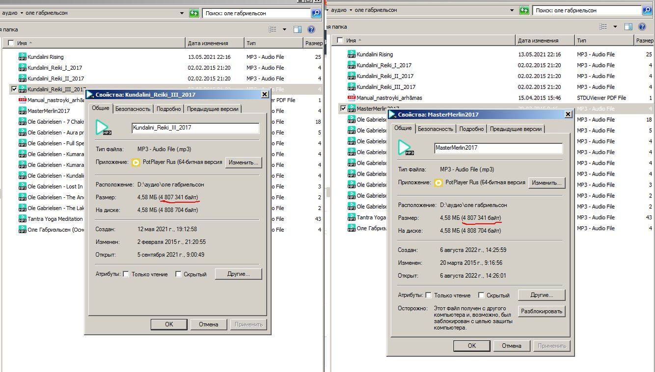
Task: Click 'Отмена' in Kundalini_Reiki_III_2017 properties
Action: 209,324
